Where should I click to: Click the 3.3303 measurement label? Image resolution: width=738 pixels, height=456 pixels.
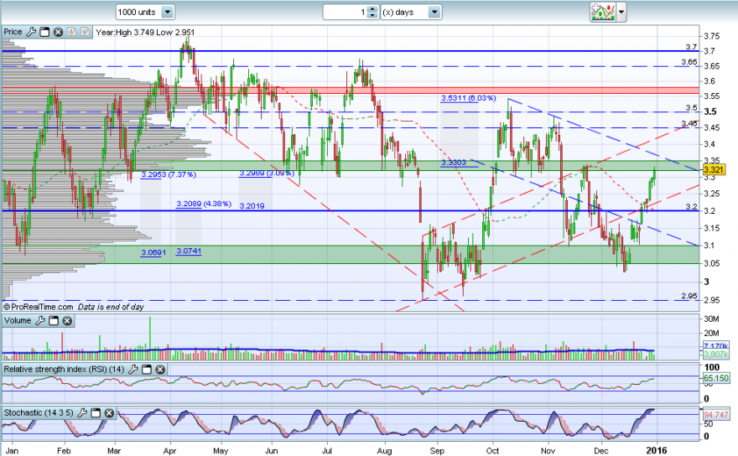454,163
